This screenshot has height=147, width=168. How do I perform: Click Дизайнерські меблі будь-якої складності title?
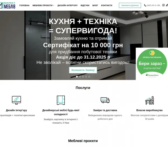click(61, 112)
